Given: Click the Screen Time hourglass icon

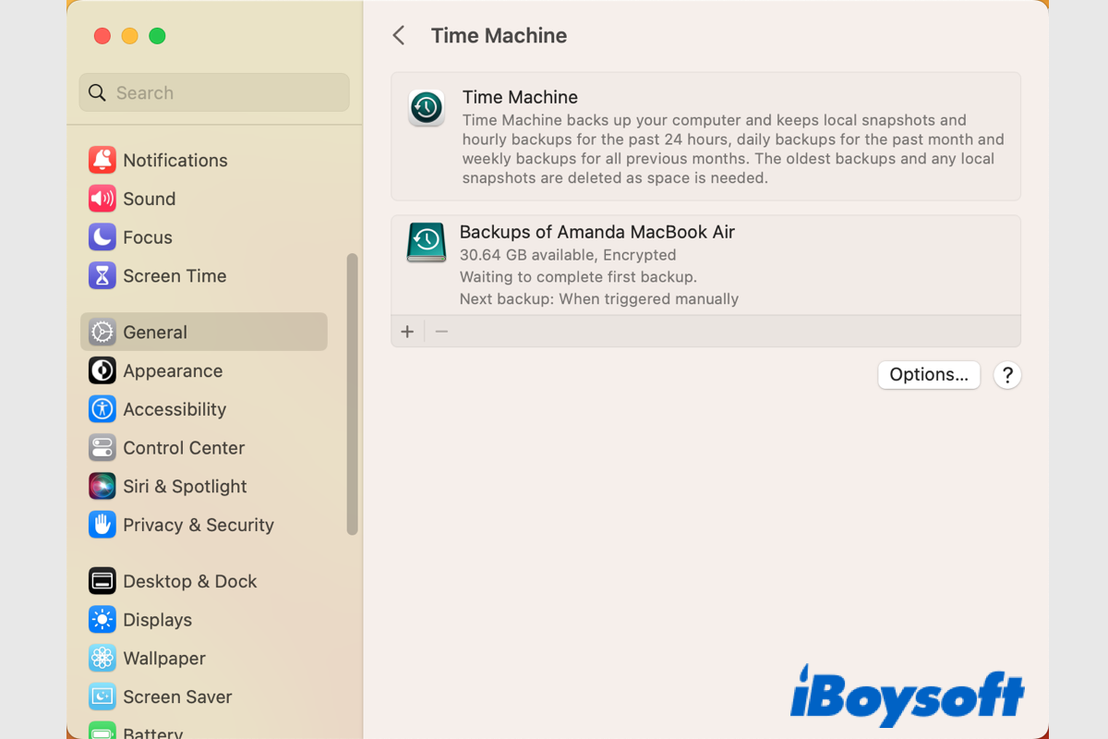Looking at the screenshot, I should [x=102, y=275].
